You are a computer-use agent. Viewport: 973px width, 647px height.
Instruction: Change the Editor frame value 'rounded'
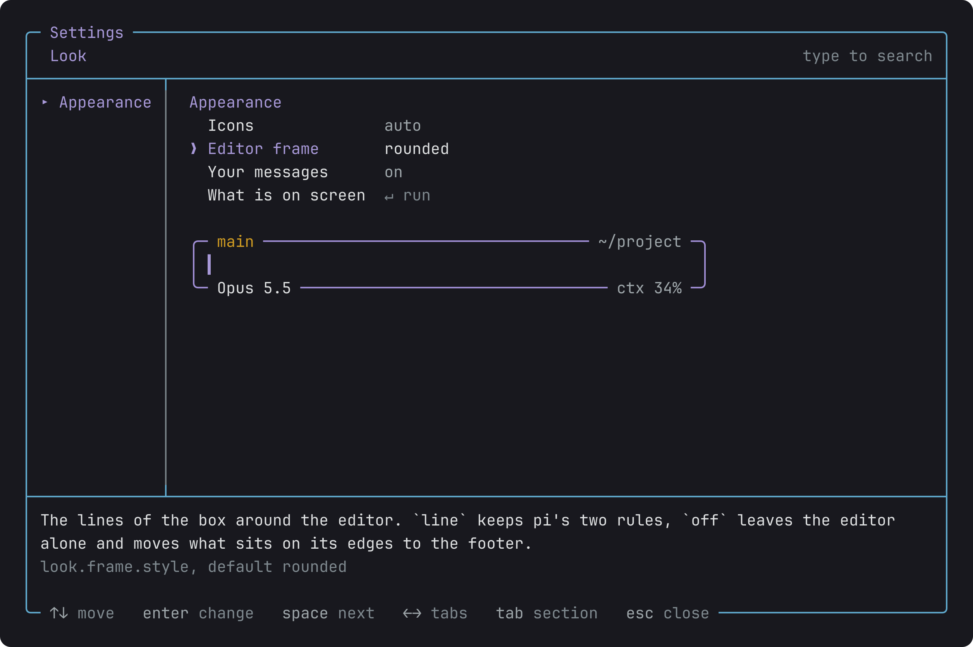pyautogui.click(x=417, y=149)
